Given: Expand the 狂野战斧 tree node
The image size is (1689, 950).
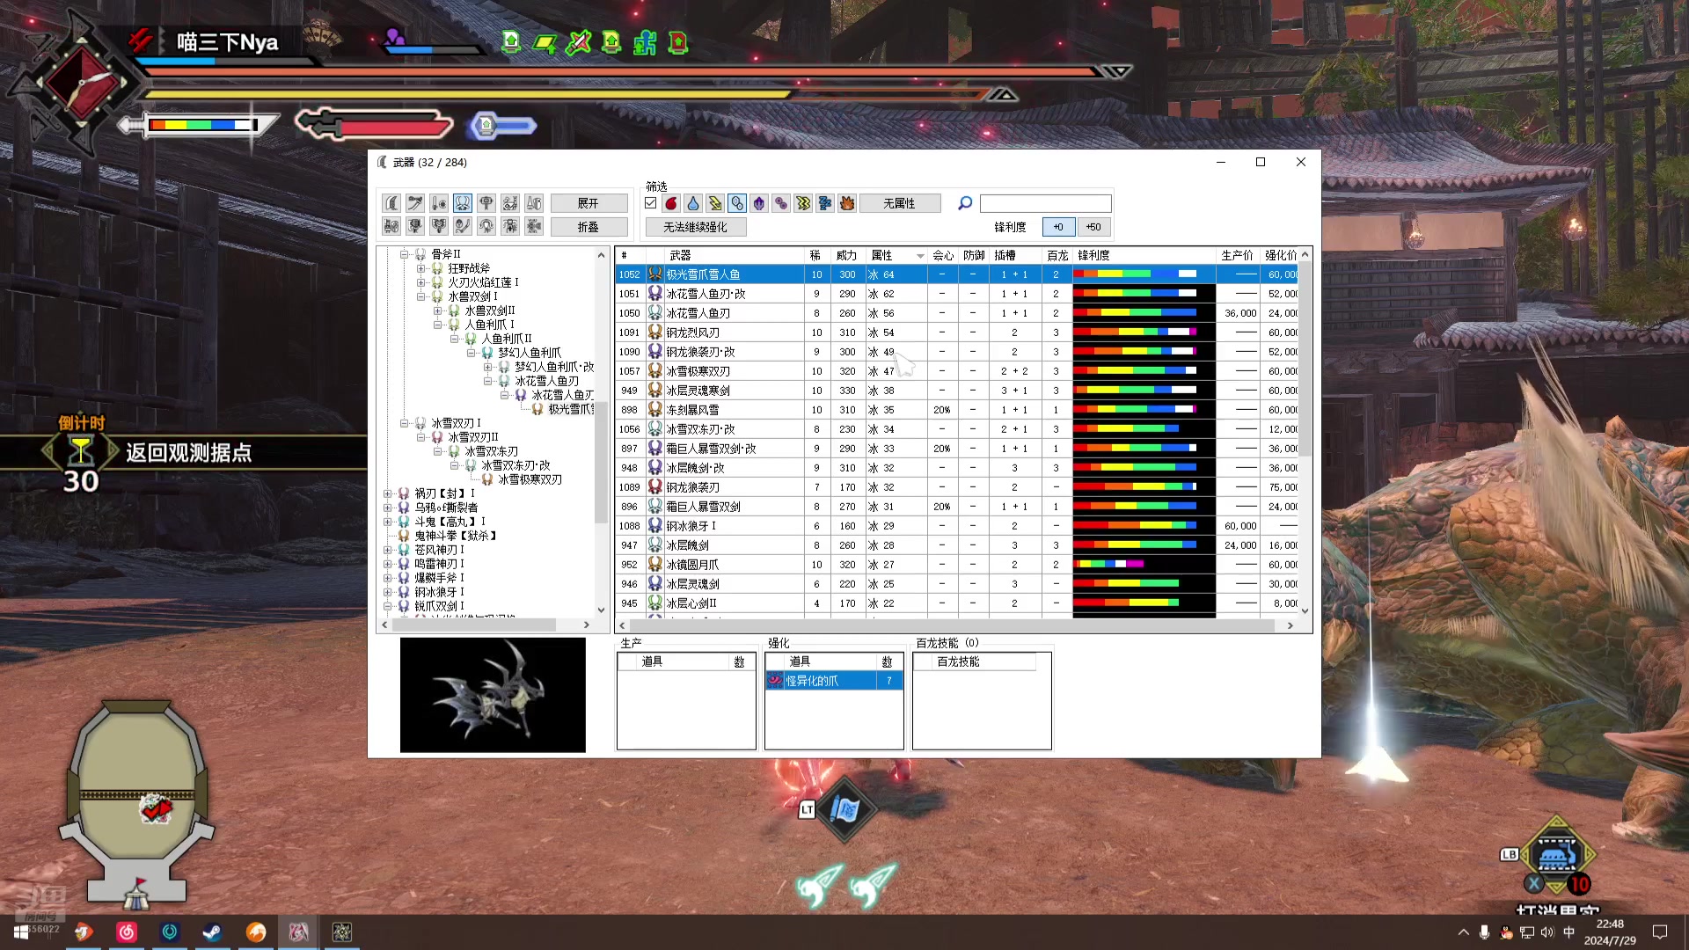Looking at the screenshot, I should click(421, 268).
